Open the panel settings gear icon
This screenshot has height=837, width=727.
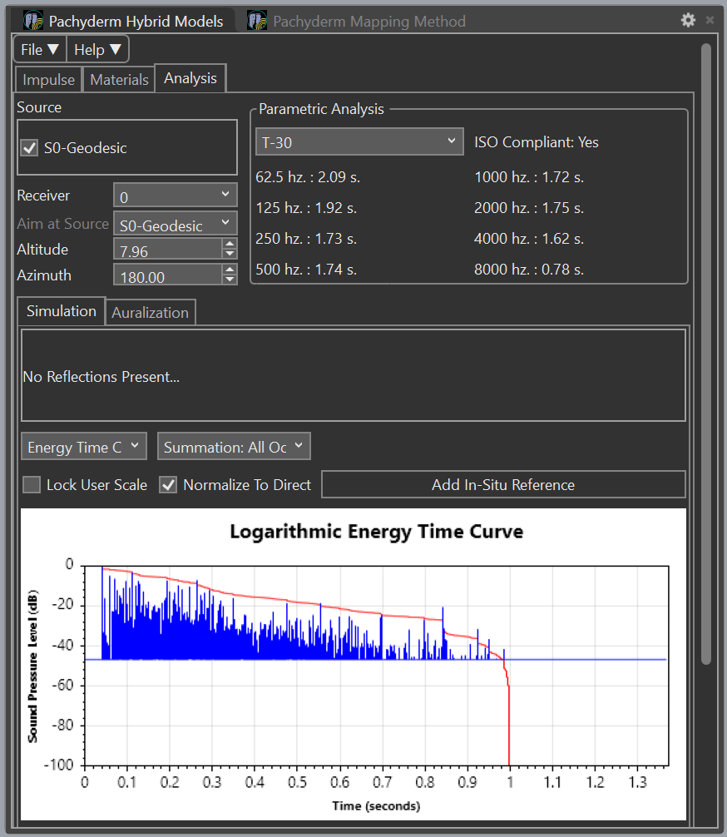(688, 20)
